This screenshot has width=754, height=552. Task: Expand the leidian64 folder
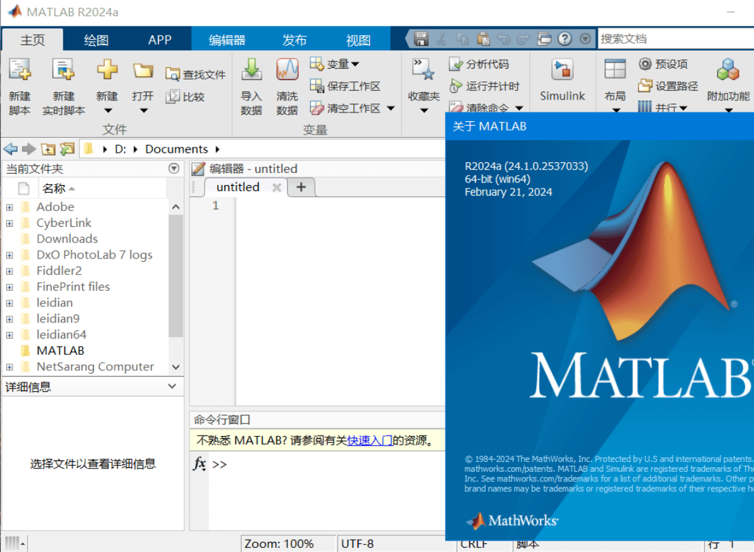[9, 335]
